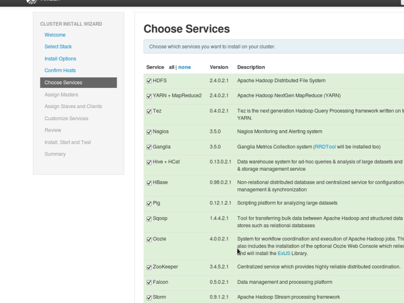Click the CLUSTER INSTALL WIZARD sidebar heading
Screen dimensions: 404x303
click(x=71, y=24)
